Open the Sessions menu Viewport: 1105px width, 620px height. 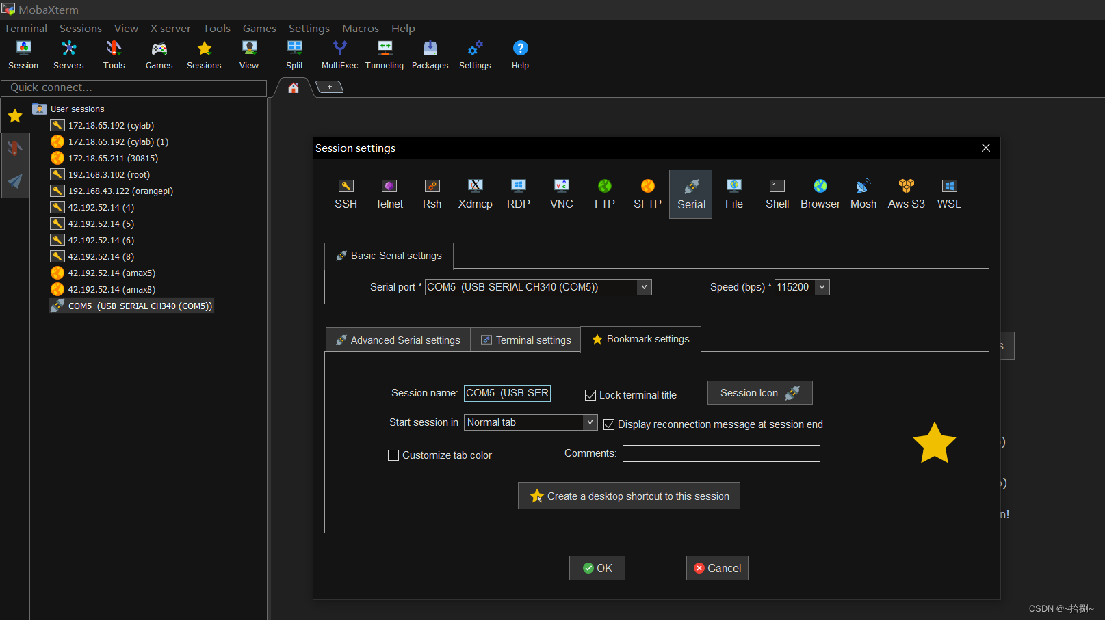coord(81,28)
